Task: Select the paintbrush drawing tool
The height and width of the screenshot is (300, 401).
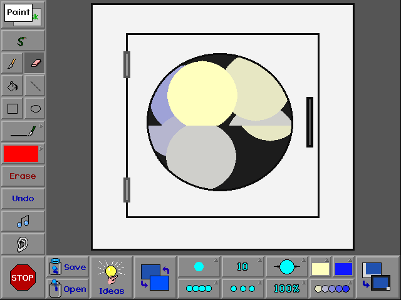Action: click(12, 63)
